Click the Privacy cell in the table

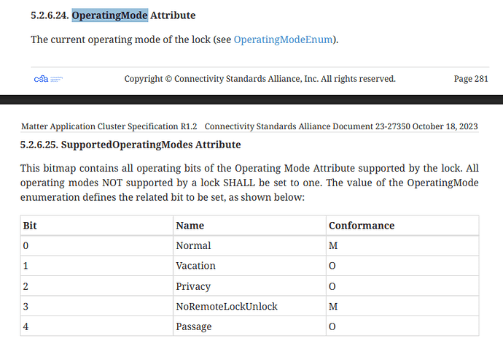(x=193, y=286)
